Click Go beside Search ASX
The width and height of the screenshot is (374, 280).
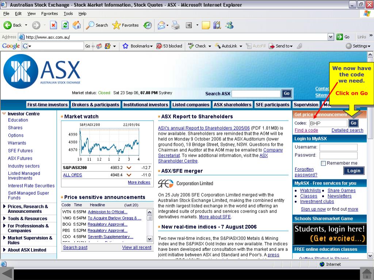(286, 93)
